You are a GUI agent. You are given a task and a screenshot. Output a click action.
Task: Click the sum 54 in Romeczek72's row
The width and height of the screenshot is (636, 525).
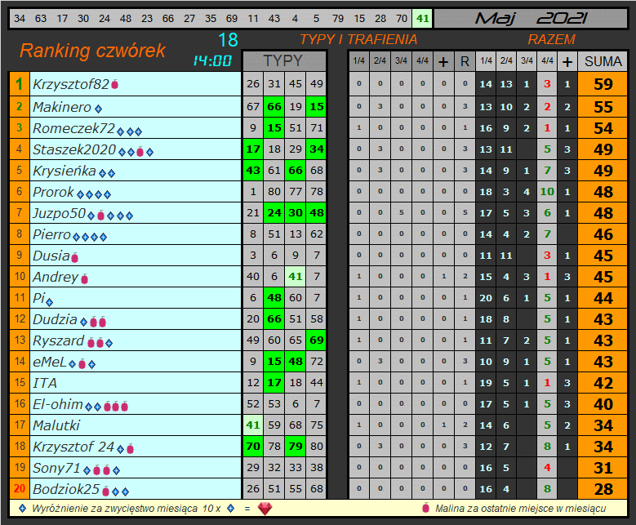tap(603, 128)
